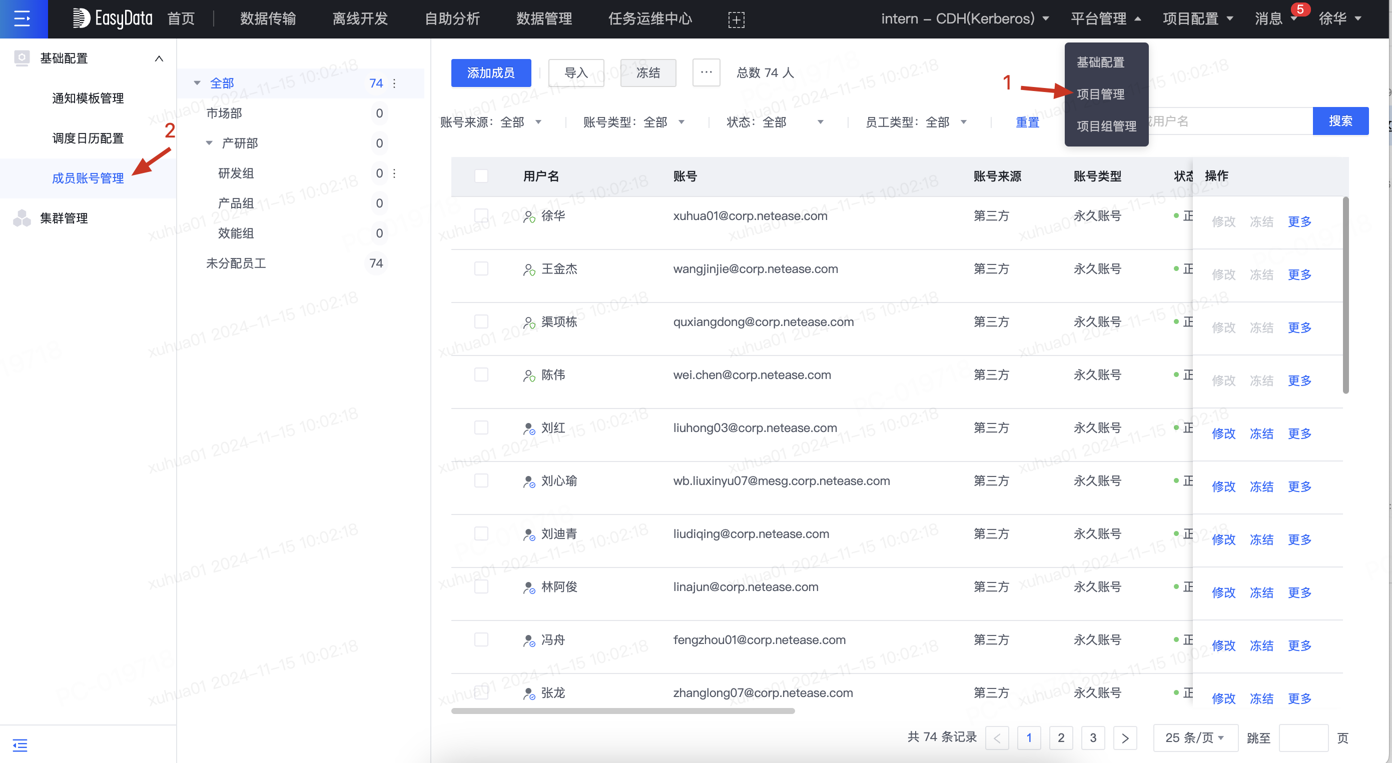Screen dimensions: 1392x763
Task: Check the checkbox for 王金杰 row
Action: [481, 268]
